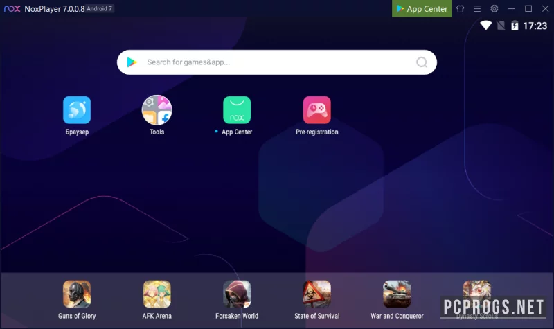
Task: Open the theme (shirt) icon in title bar
Action: pos(460,9)
